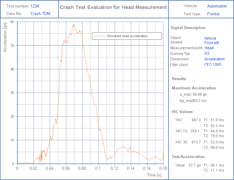The width and height of the screenshot is (234, 180).
Task: Select the 3ms Acceleration heading
Action: tap(188, 157)
